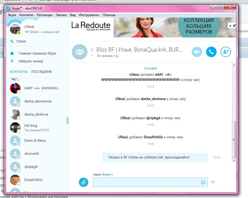Open chat with dasha_obuhova by name

[x=36, y=114]
